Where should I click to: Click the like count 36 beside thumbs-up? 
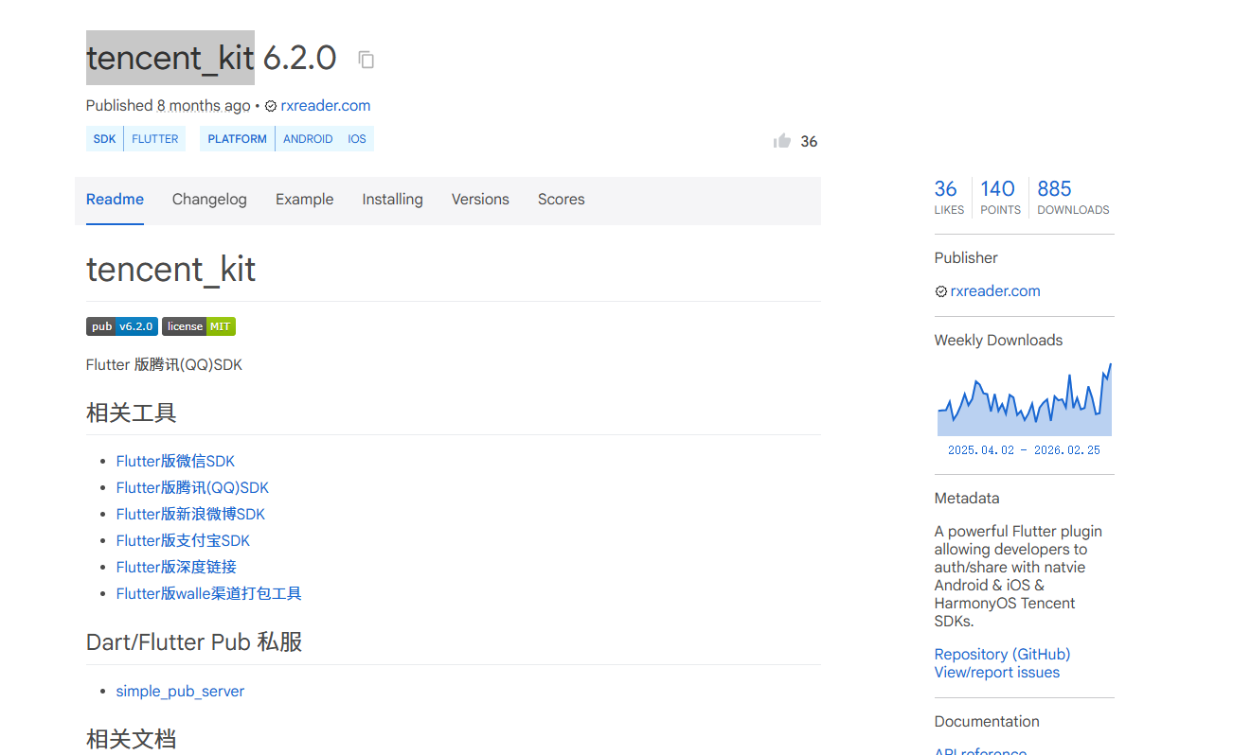[x=809, y=142]
